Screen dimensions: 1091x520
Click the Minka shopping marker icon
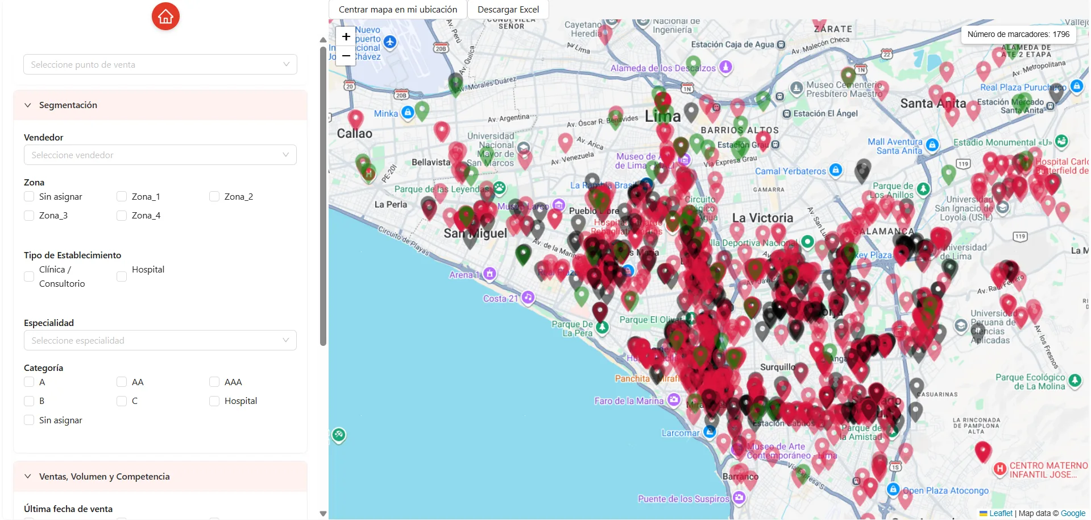coord(408,113)
